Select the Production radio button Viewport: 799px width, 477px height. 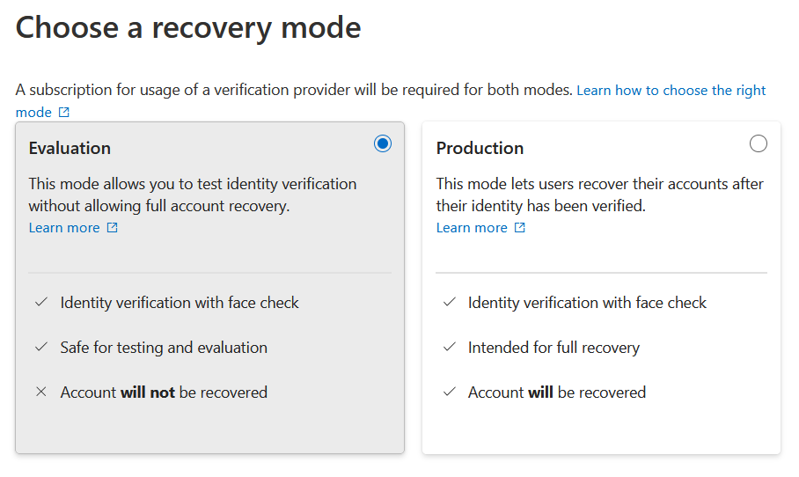point(758,143)
